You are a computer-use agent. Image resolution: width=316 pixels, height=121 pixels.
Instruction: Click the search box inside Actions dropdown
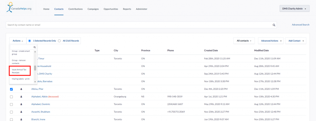tap(23, 47)
